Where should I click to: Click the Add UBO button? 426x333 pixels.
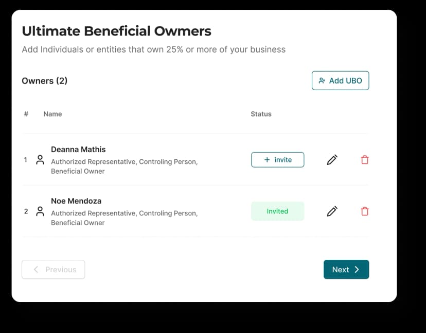point(340,80)
